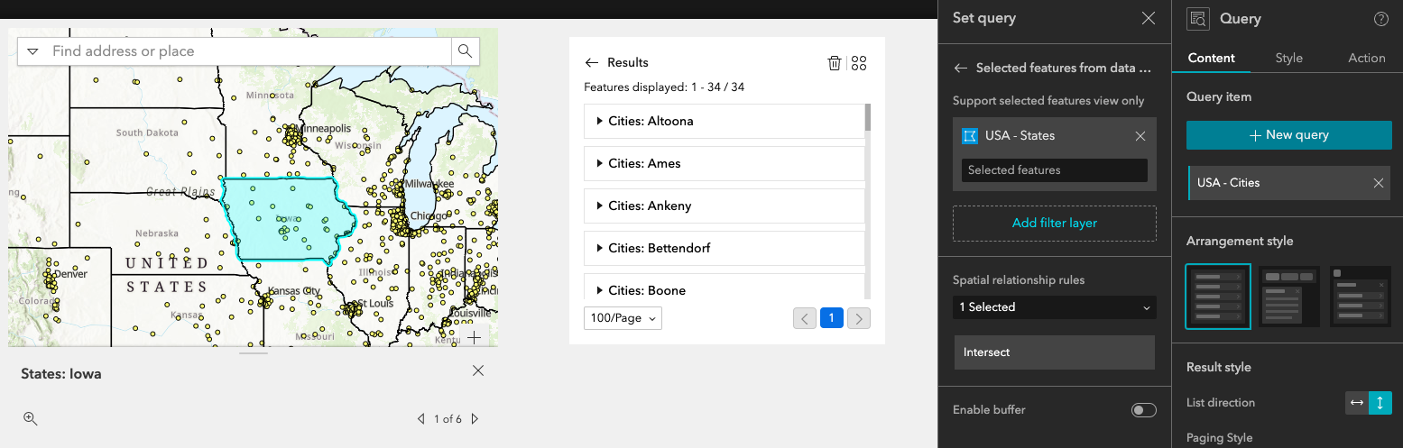This screenshot has width=1403, height=448.
Task: Click the Find address or place field
Action: point(248,51)
